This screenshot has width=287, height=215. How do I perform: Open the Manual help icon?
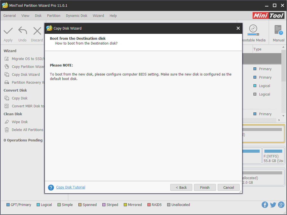pos(278,30)
